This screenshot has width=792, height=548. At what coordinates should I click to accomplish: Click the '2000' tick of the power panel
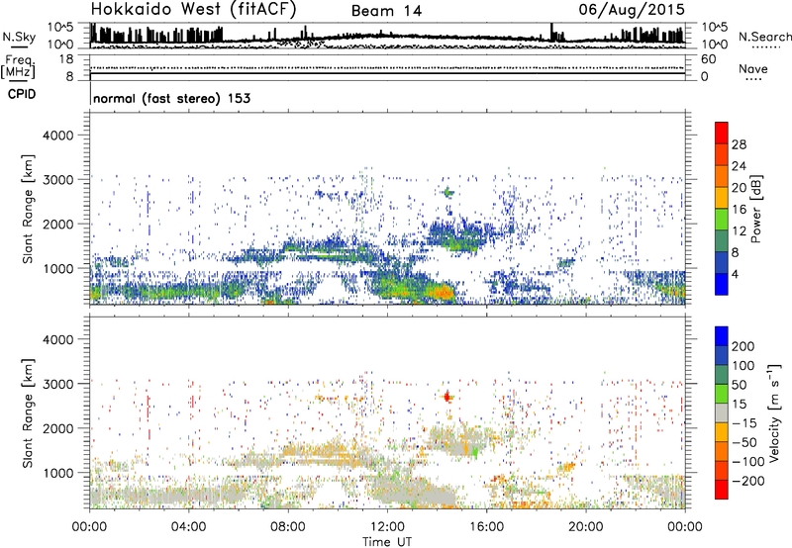tap(58, 224)
